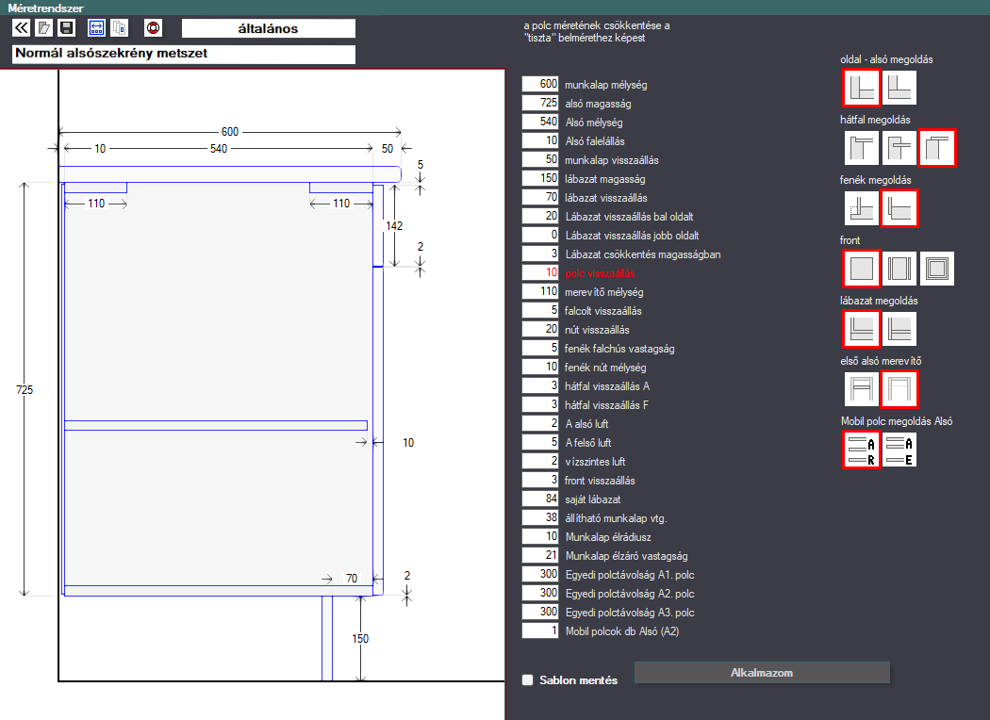Click the copy pages icon

pos(120,27)
